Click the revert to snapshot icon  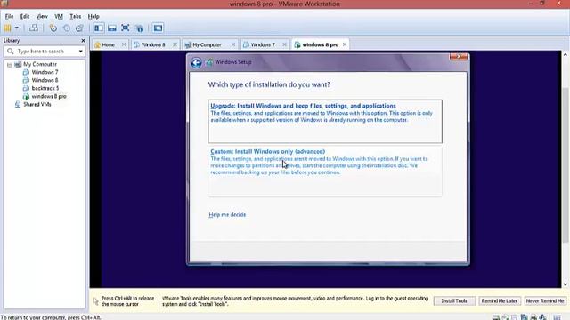[x=67, y=28]
